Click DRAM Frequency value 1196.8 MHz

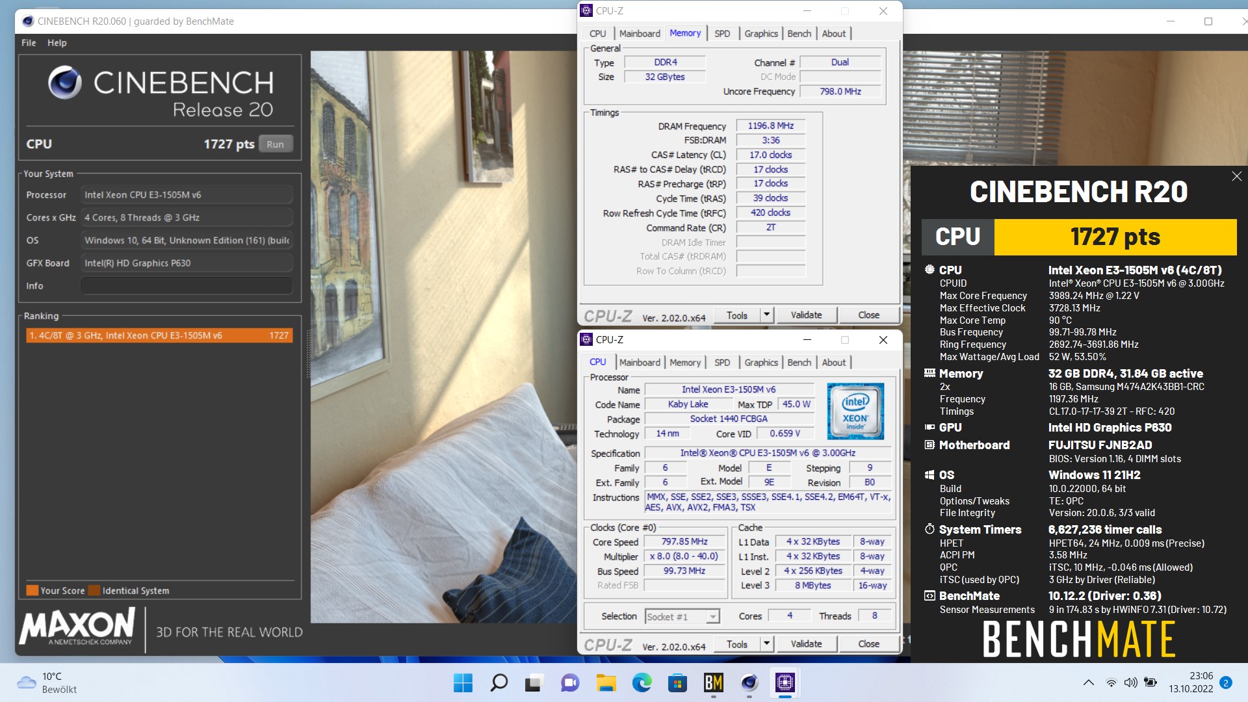[770, 126]
